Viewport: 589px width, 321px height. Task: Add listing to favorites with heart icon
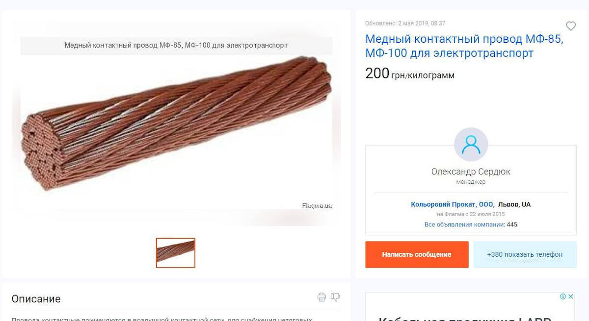571,26
